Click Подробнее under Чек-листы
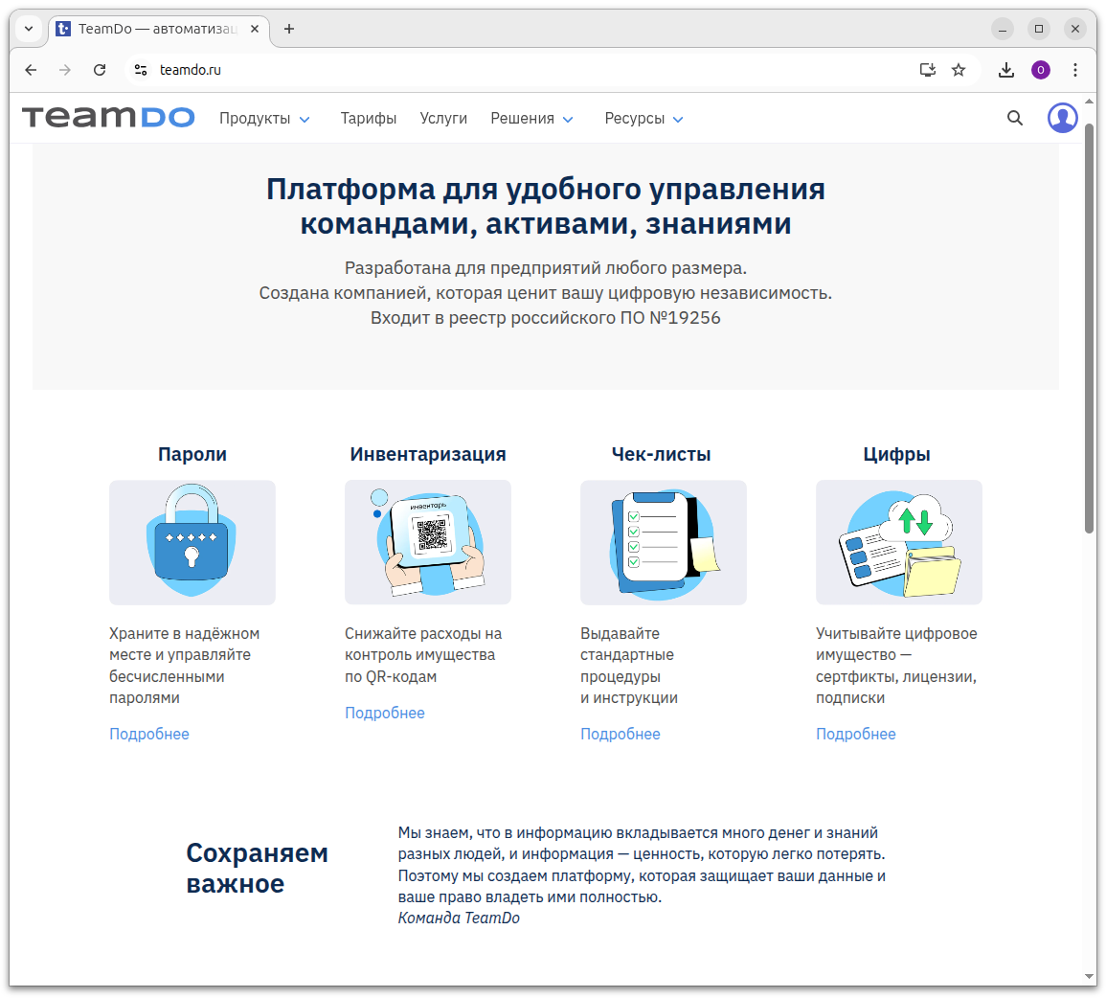1106x998 pixels. click(620, 735)
